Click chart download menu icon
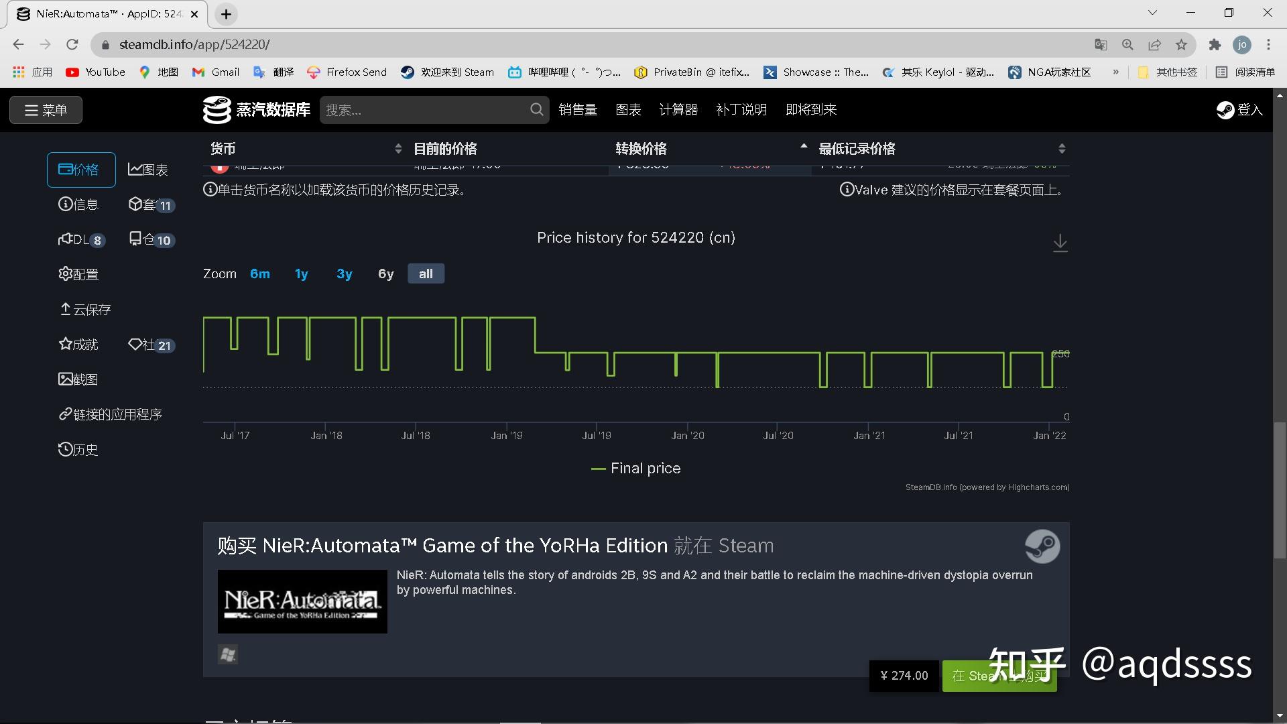The height and width of the screenshot is (724, 1287). (1060, 243)
